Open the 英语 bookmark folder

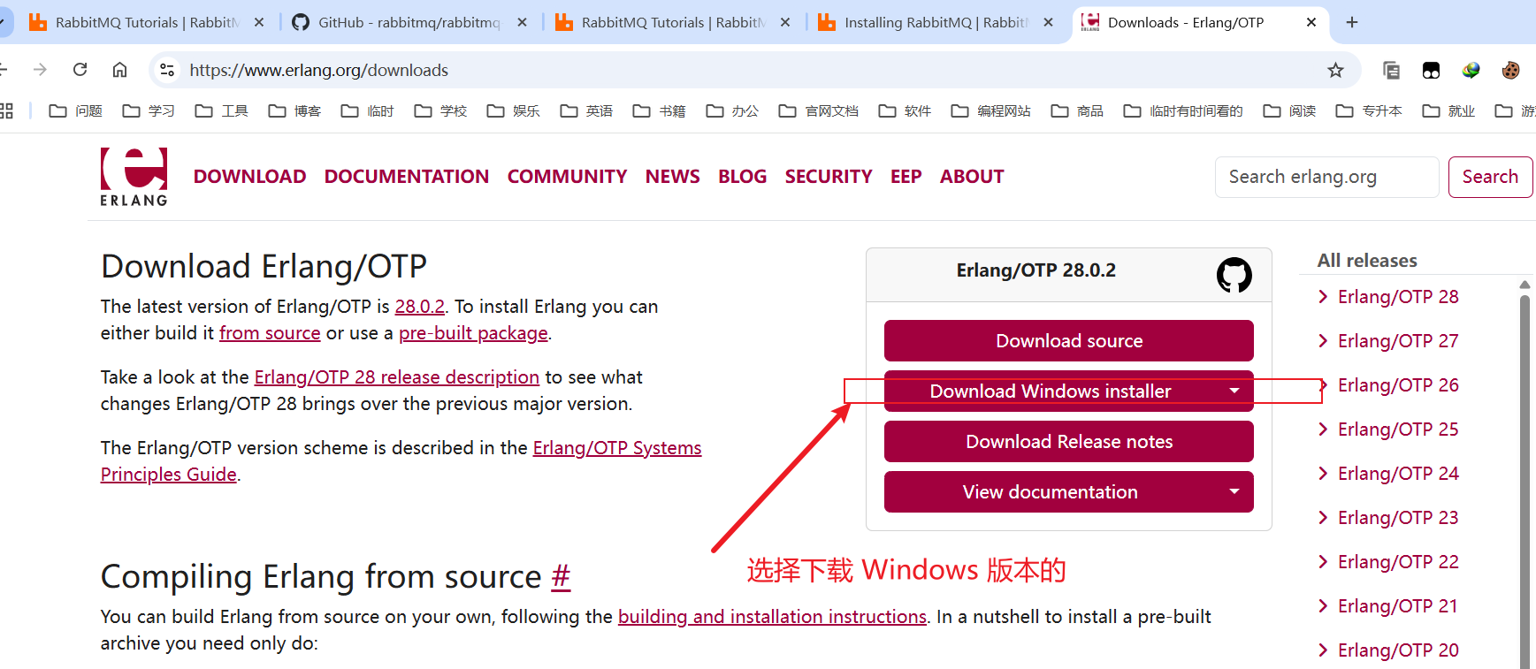click(586, 110)
